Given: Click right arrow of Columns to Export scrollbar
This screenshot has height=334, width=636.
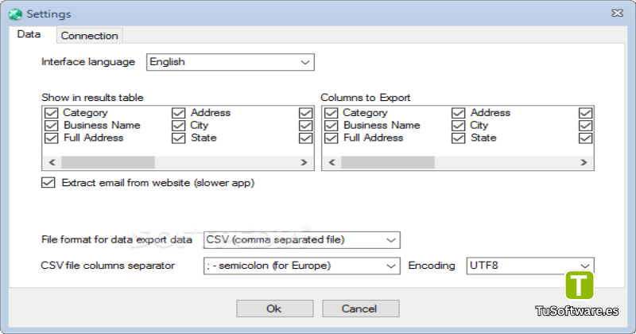Looking at the screenshot, I should pos(584,162).
